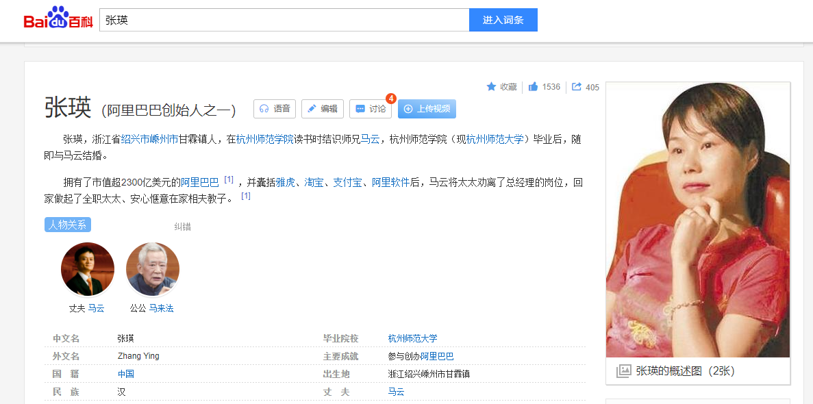Upload a video with 上传视频 button
This screenshot has height=404, width=813.
427,109
